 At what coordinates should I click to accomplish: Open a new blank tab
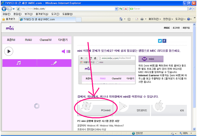(79, 19)
